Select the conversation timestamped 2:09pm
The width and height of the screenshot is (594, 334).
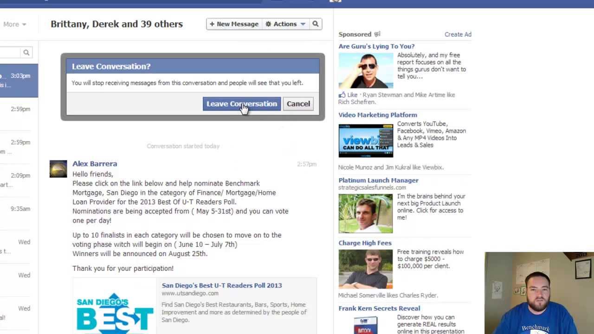[19, 180]
